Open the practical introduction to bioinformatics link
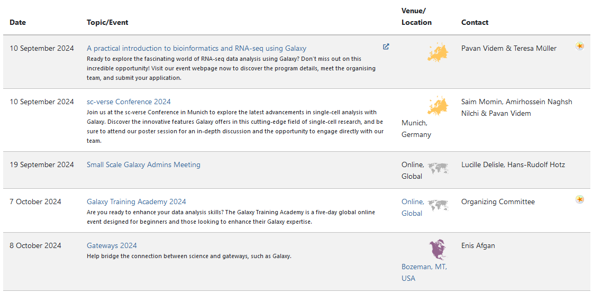The height and width of the screenshot is (293, 593). tap(196, 48)
